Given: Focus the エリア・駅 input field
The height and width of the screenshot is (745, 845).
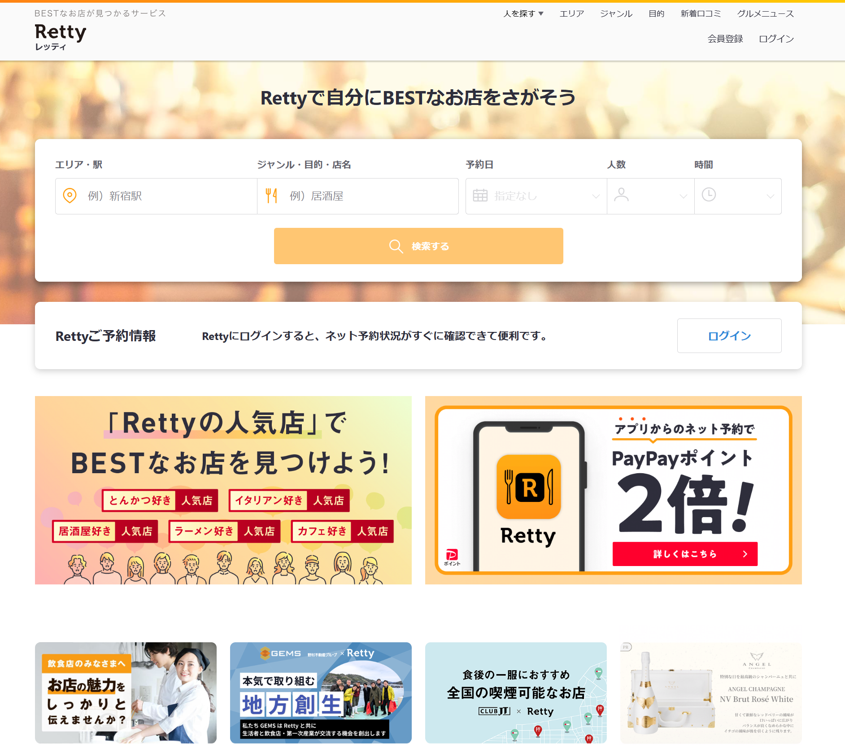Looking at the screenshot, I should [156, 196].
